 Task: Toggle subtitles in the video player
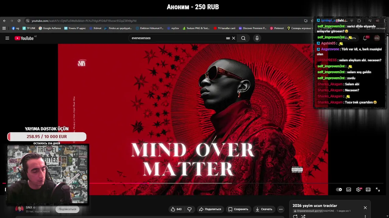point(349,190)
